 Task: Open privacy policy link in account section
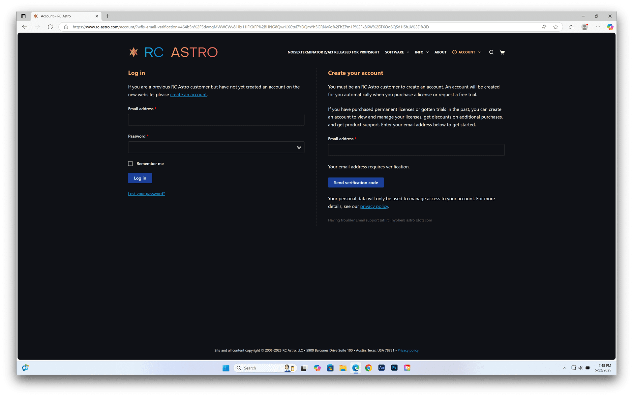374,206
